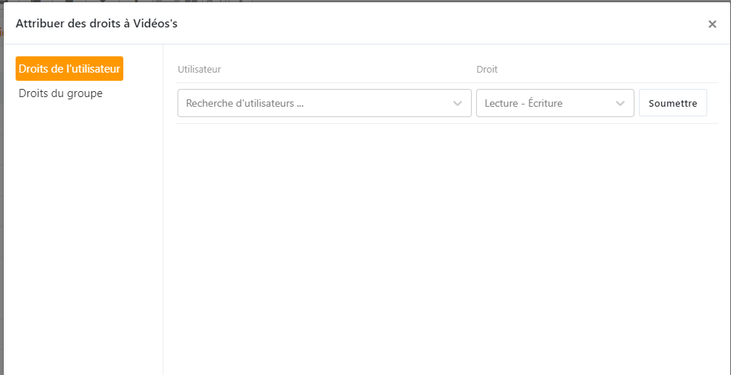Open the Lecture - Écriture rights dropdown
Viewport: 731px width, 375px height.
[555, 103]
